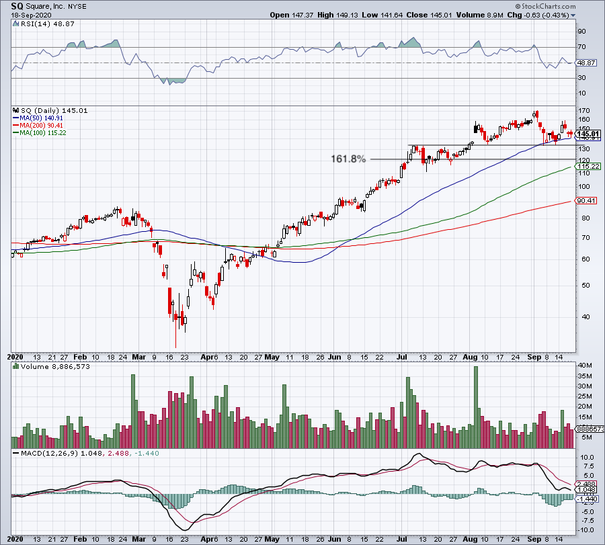Select the MA(100) 115.22 legend entry
The width and height of the screenshot is (605, 545).
tap(40, 132)
